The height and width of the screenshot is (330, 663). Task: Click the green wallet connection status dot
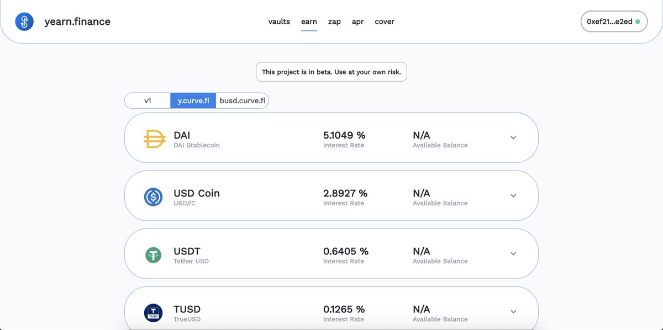pyautogui.click(x=638, y=22)
